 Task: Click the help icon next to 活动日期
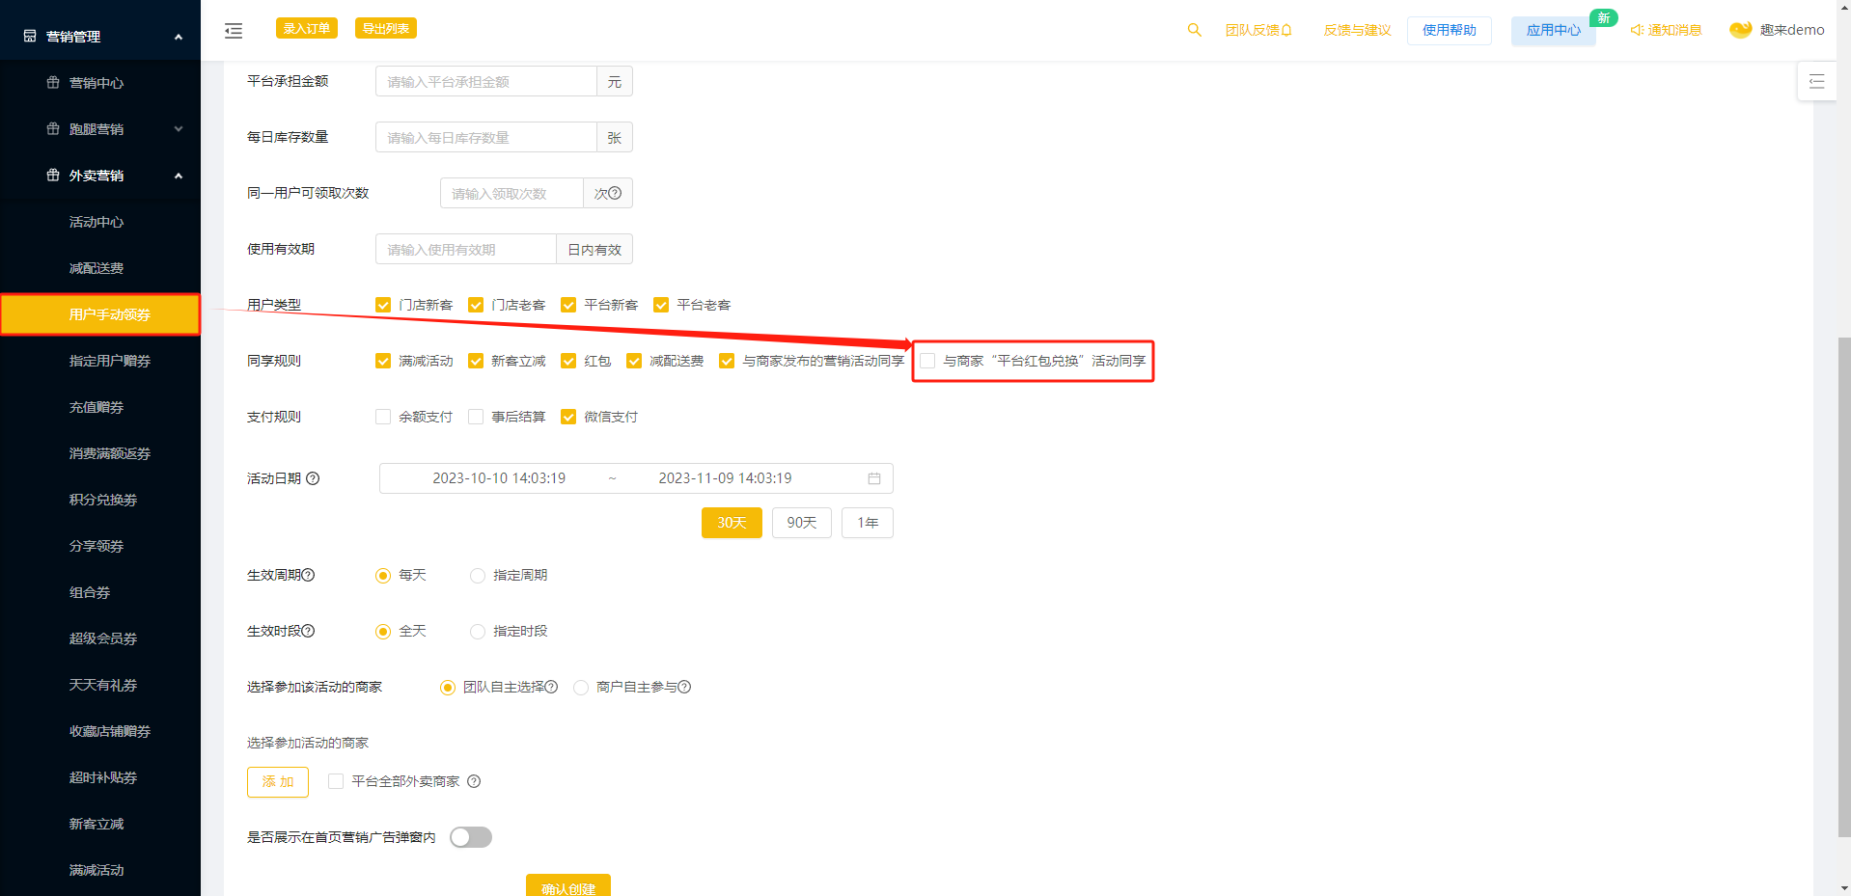pos(313,478)
